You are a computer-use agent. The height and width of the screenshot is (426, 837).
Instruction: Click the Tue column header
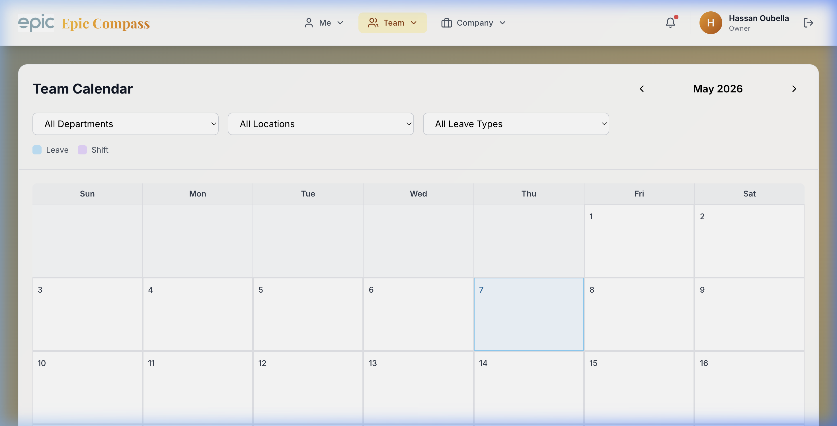click(x=308, y=194)
